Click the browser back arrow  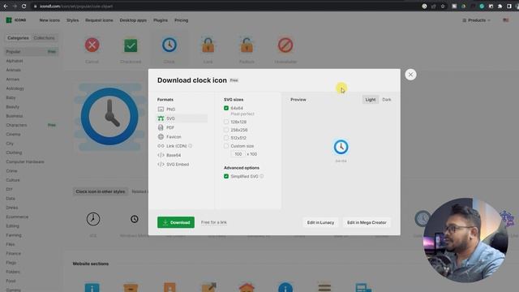coord(6,6)
